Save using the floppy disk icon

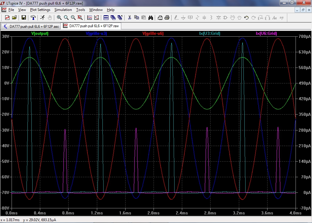coord(24,18)
